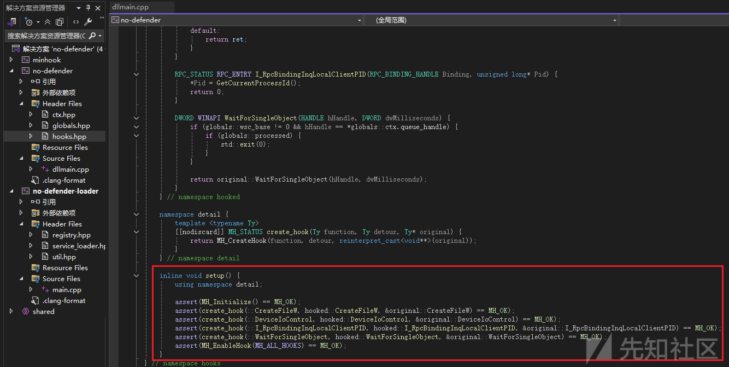Click the no-defender project icon in the tree

point(26,71)
